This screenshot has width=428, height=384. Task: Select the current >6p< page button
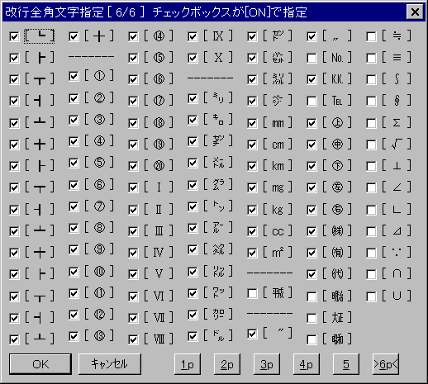click(x=386, y=364)
